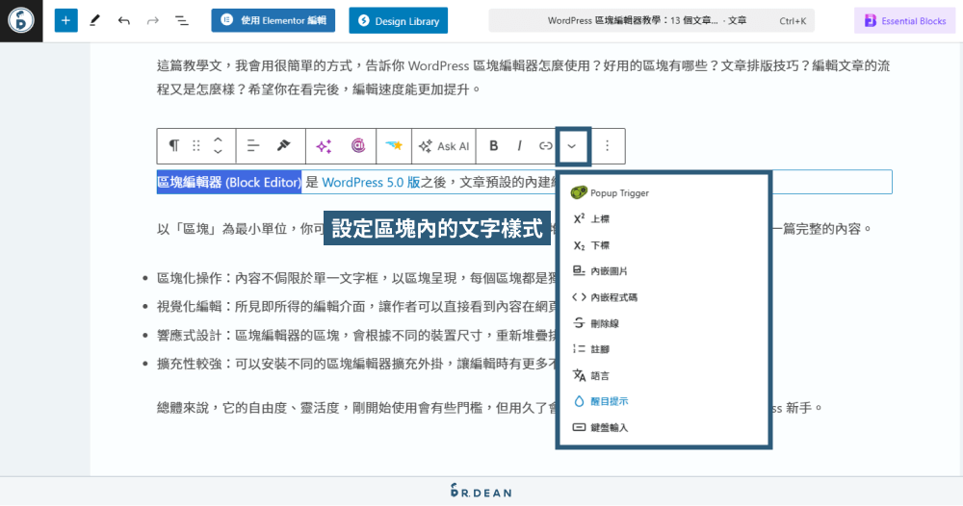963x506 pixels.
Task: Click the Essential Blocks button
Action: (904, 20)
